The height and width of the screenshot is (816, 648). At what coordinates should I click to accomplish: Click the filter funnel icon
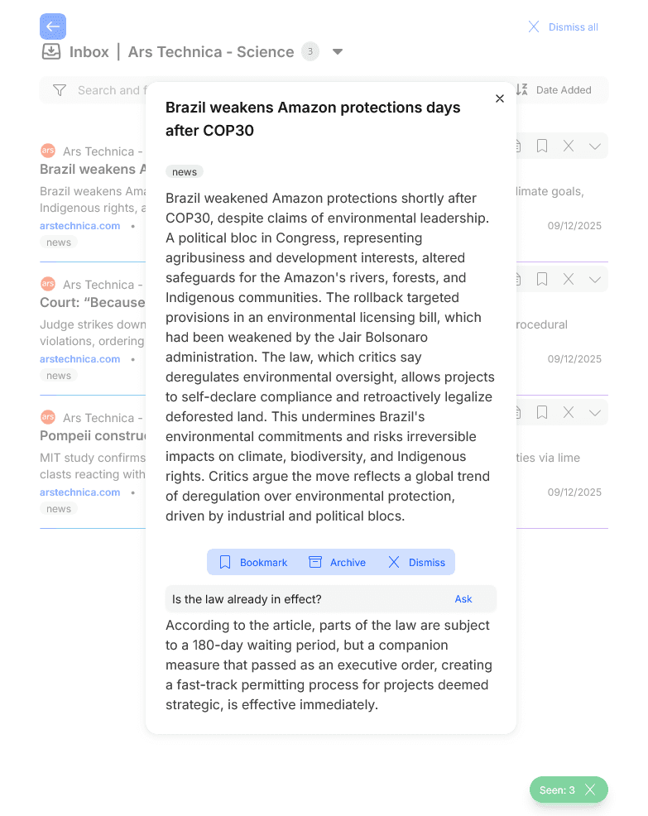coord(60,90)
